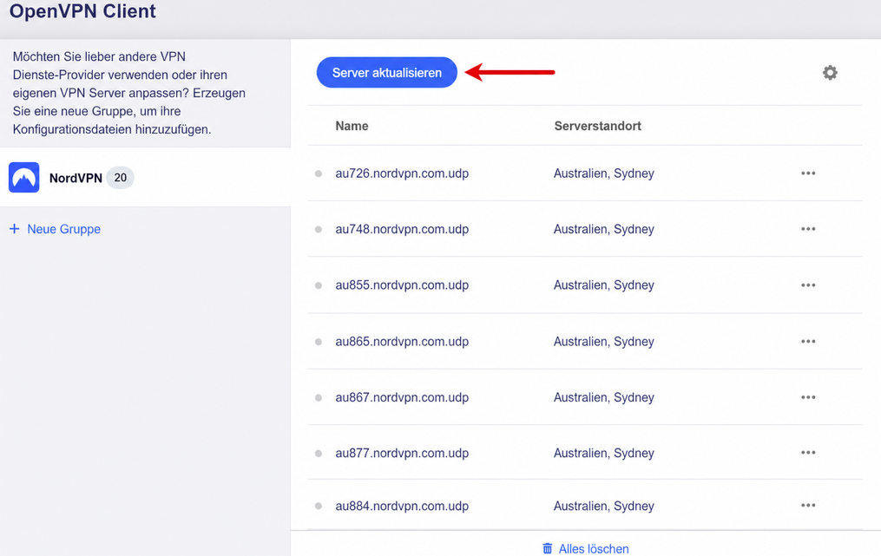Viewport: 881px width, 556px height.
Task: Click status dot of au726.nordvpn.com.udp
Action: tap(319, 173)
